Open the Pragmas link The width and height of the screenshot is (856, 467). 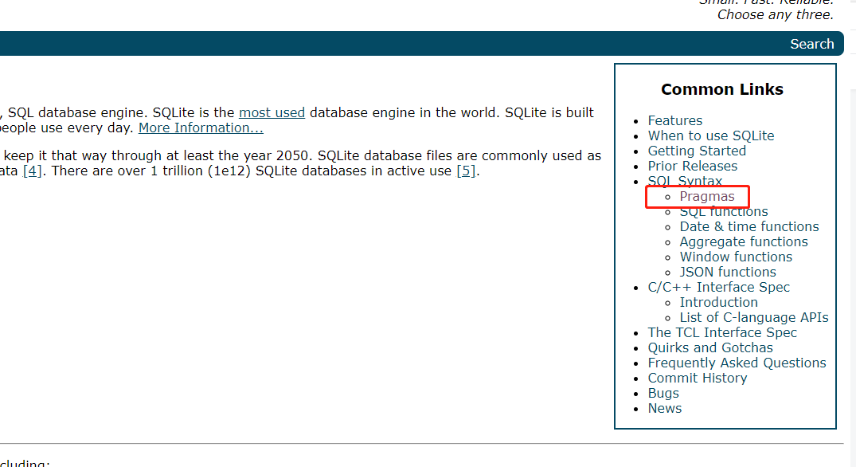pos(707,197)
